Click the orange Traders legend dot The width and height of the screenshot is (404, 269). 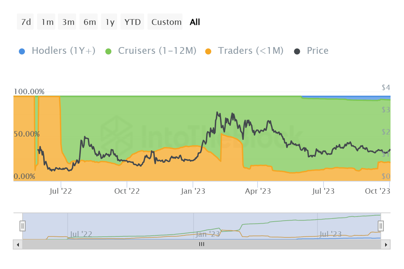(208, 51)
